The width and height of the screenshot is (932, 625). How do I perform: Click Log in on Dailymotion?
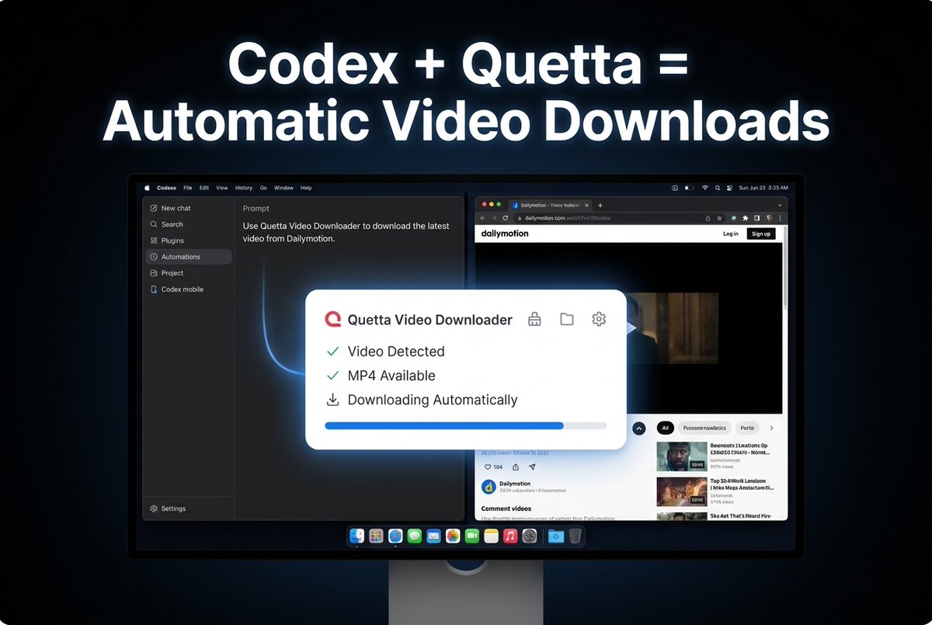(x=731, y=234)
